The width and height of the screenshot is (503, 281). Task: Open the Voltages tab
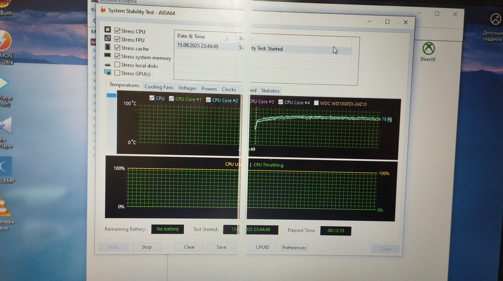pyautogui.click(x=187, y=88)
